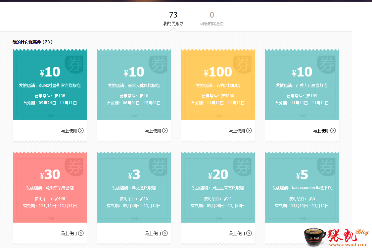Select the ¥10 美年大健康旗舰店 coupon card

[134, 85]
